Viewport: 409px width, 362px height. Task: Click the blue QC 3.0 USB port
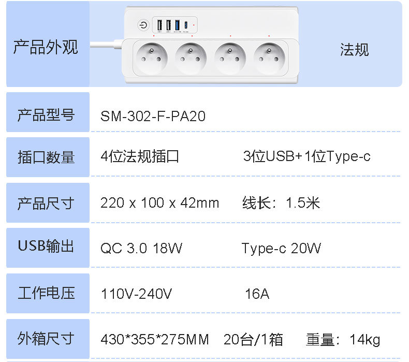coord(177,24)
